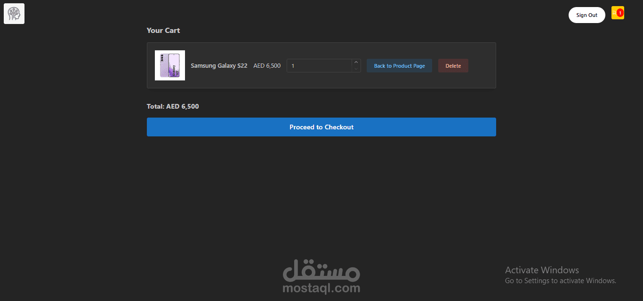This screenshot has width=643, height=301.
Task: Open the Samsung Galaxy S22 product thumbnail
Action: (170, 65)
